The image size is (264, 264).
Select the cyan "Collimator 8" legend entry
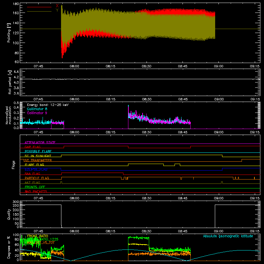tap(37, 109)
